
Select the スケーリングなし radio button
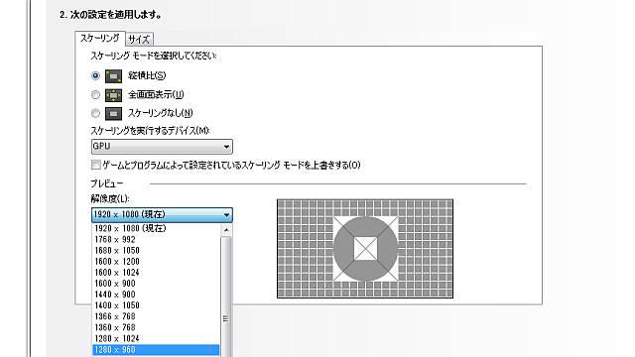pyautogui.click(x=95, y=113)
